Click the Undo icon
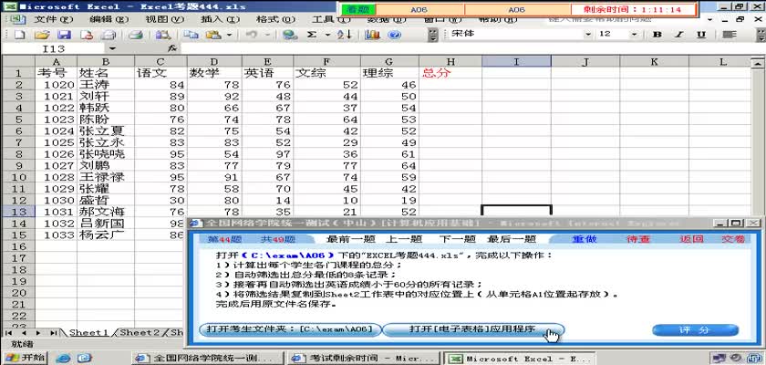This screenshot has height=365, width=766. pyautogui.click(x=252, y=35)
